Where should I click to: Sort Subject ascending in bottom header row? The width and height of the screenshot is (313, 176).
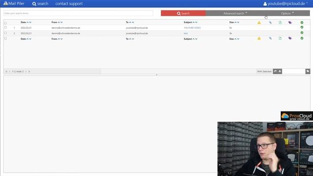pos(194,39)
